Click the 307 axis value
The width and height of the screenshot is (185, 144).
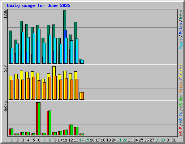tap(5, 68)
